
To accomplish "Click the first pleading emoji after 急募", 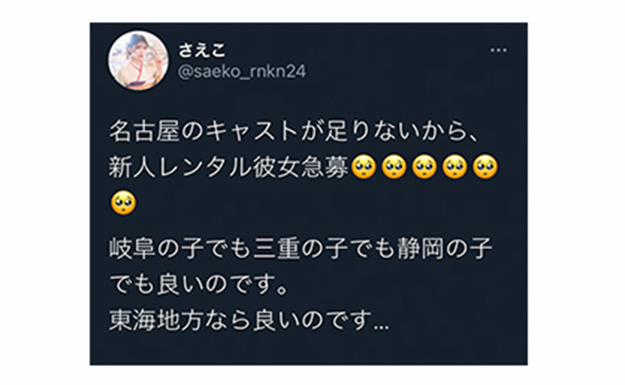I will 363,167.
